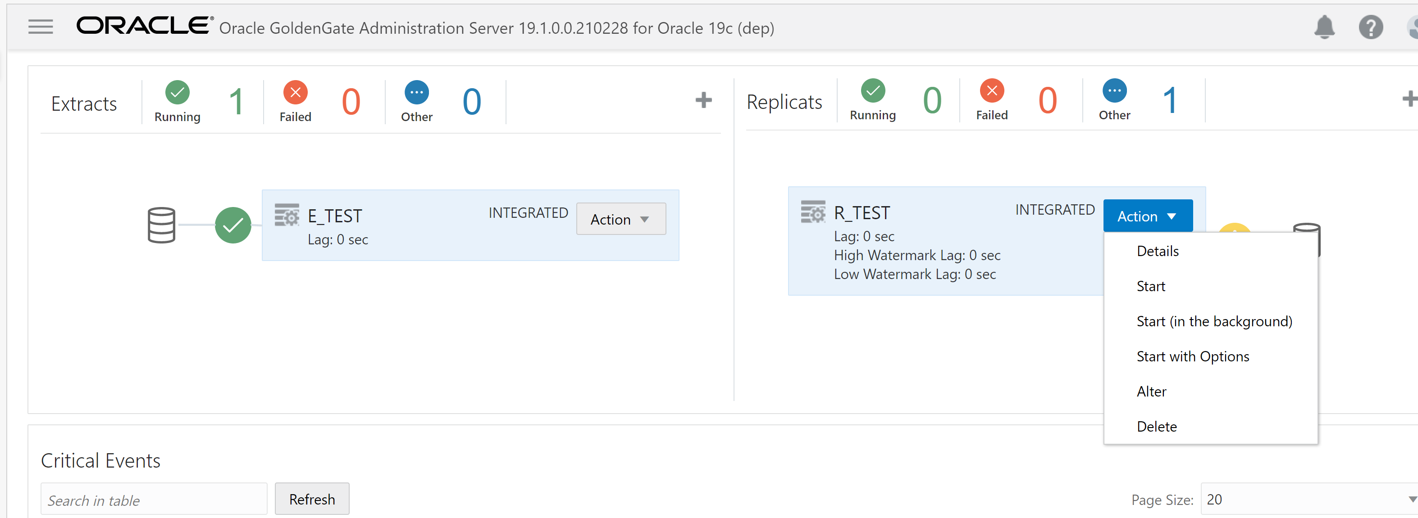Expand the E_TEST Action dropdown
This screenshot has height=518, width=1418.
point(620,219)
